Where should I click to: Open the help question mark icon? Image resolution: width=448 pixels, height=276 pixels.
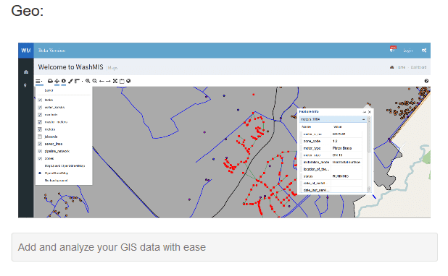426,81
